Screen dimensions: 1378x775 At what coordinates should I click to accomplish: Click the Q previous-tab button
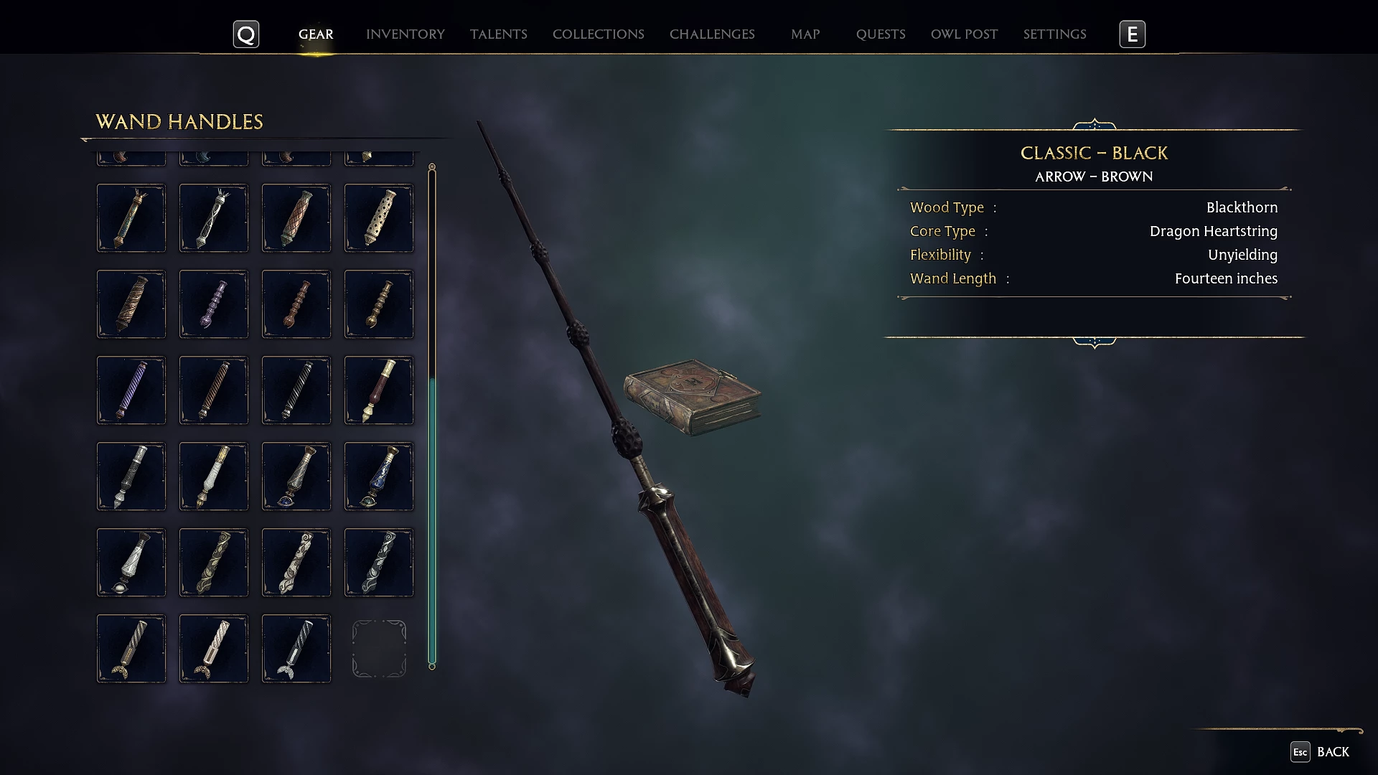point(246,34)
